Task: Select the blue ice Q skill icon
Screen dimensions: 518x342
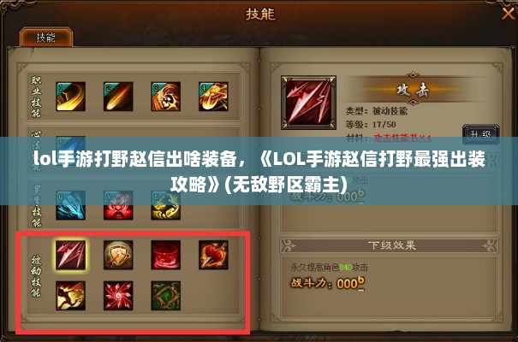Action: coord(71,205)
